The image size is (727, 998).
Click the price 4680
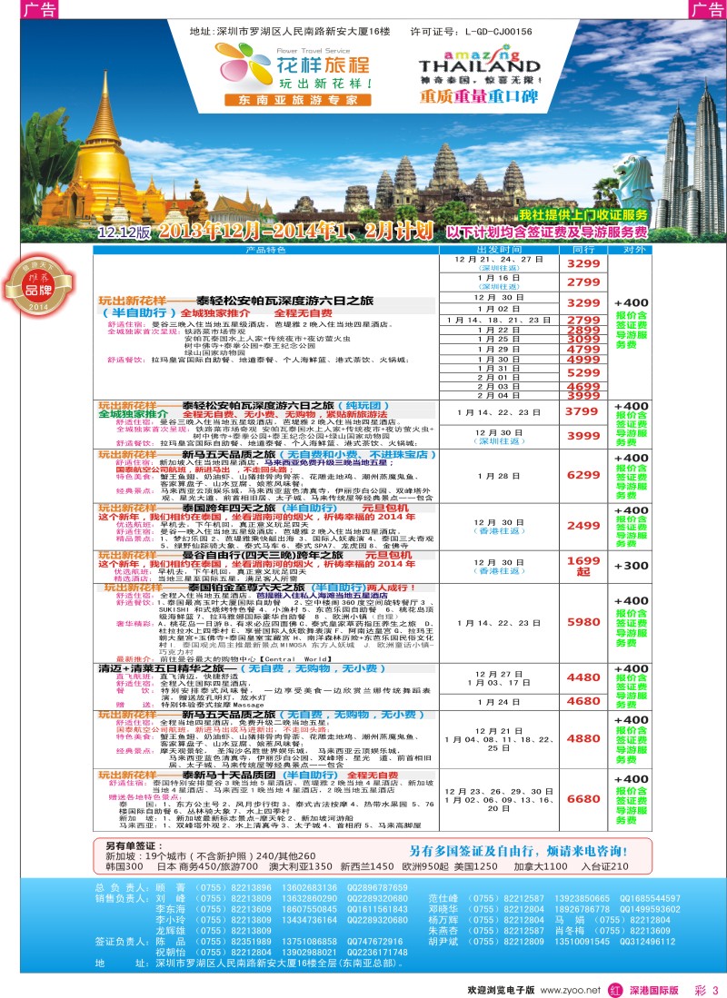pyautogui.click(x=583, y=701)
